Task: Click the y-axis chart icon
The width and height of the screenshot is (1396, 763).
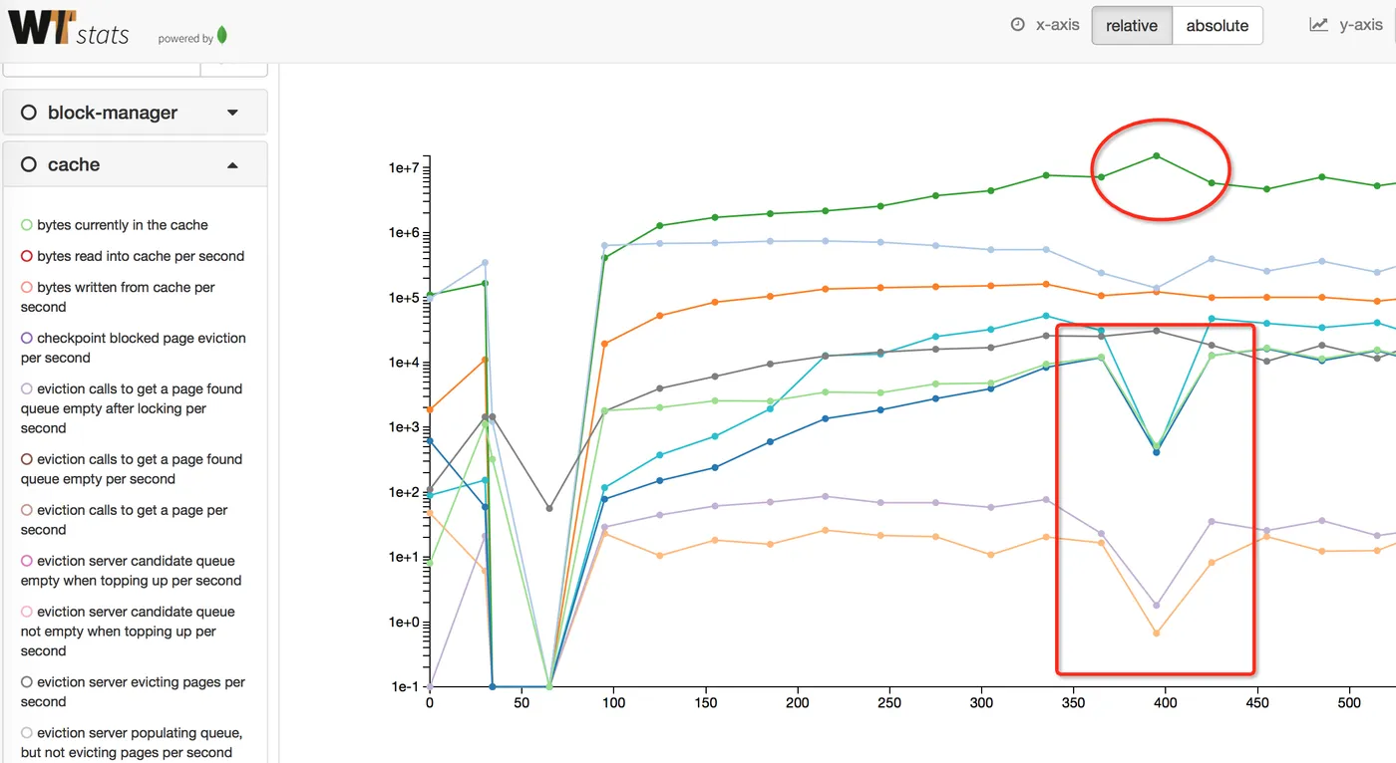Action: pyautogui.click(x=1318, y=25)
